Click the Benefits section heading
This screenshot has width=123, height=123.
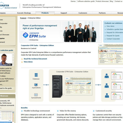click(24, 108)
